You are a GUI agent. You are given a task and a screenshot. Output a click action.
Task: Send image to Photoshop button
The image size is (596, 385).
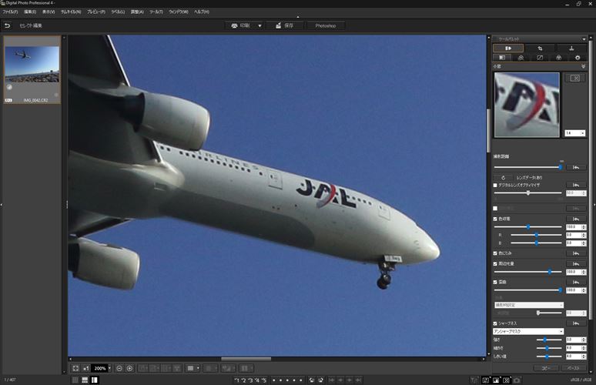click(x=326, y=26)
